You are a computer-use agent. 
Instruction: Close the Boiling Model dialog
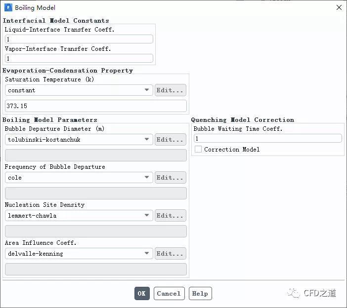click(339, 8)
